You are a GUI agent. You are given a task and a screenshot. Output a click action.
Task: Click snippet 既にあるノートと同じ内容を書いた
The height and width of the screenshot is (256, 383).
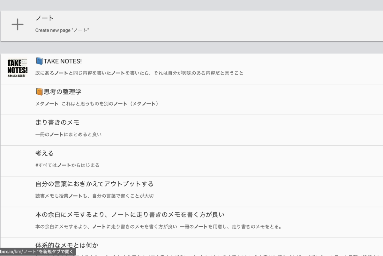click(139, 73)
